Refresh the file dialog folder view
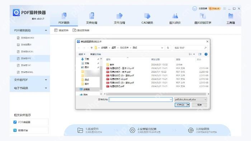This screenshot has height=141, width=251. tap(168, 47)
